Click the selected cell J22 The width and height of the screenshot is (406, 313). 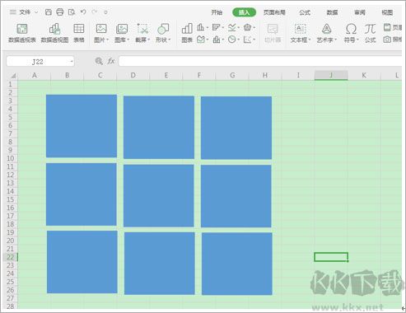[x=331, y=257]
